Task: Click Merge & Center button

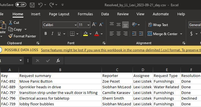Action: pyautogui.click(x=163, y=34)
